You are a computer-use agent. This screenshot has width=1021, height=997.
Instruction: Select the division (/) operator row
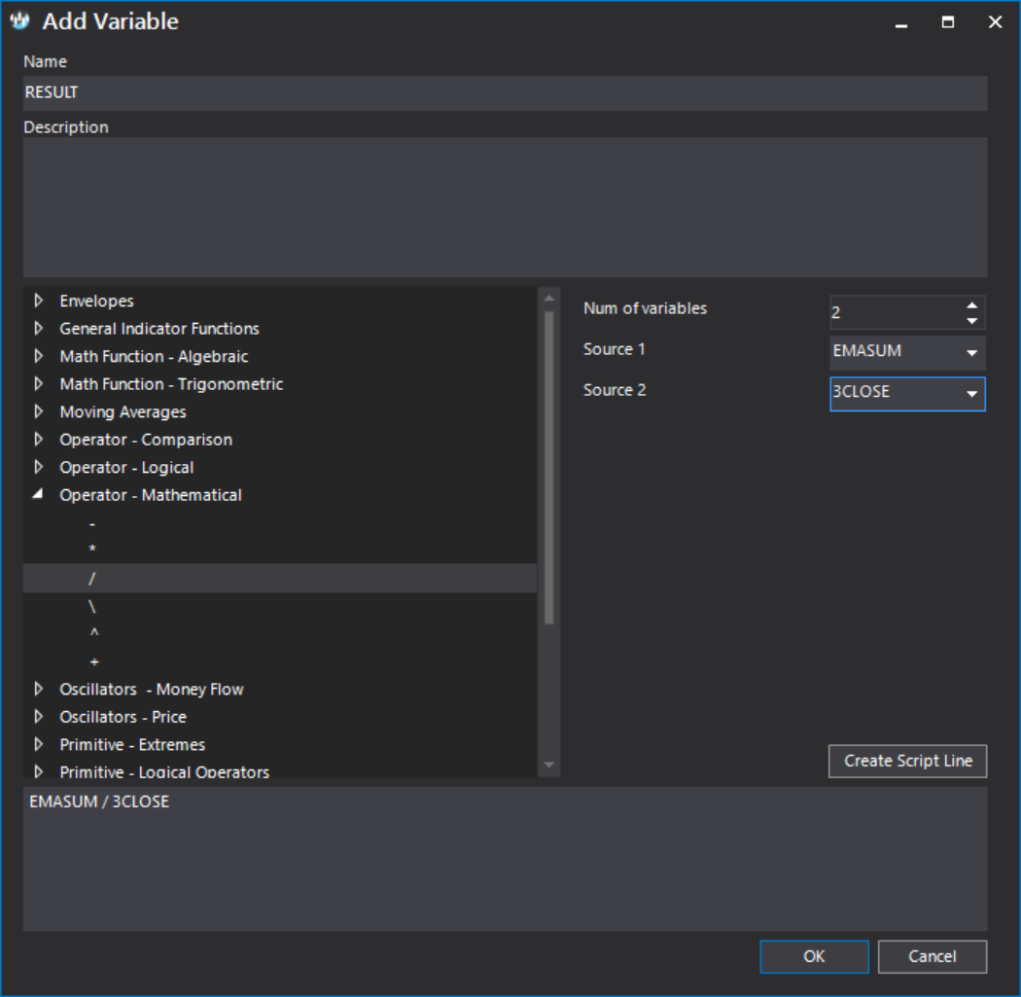280,579
